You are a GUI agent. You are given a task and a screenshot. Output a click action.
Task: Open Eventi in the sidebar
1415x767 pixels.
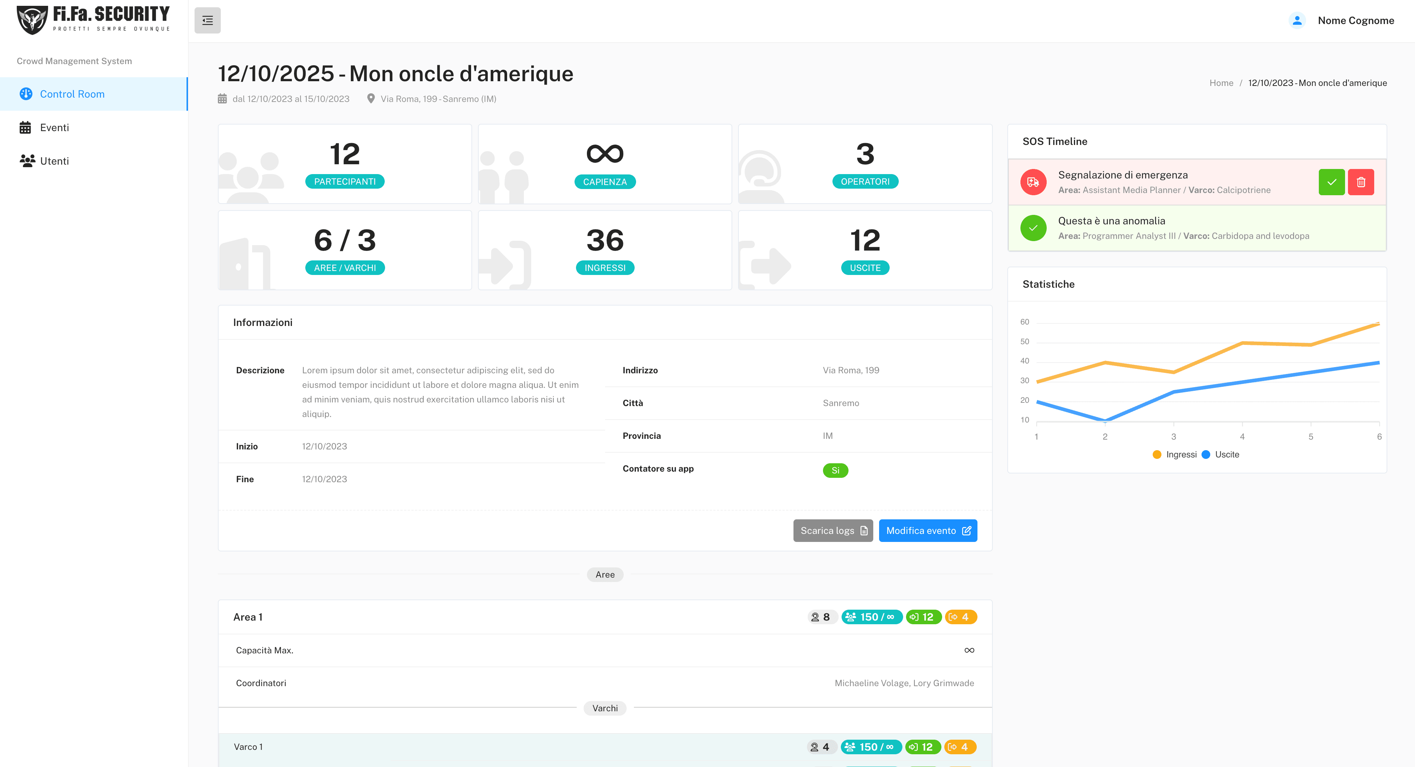coord(54,127)
